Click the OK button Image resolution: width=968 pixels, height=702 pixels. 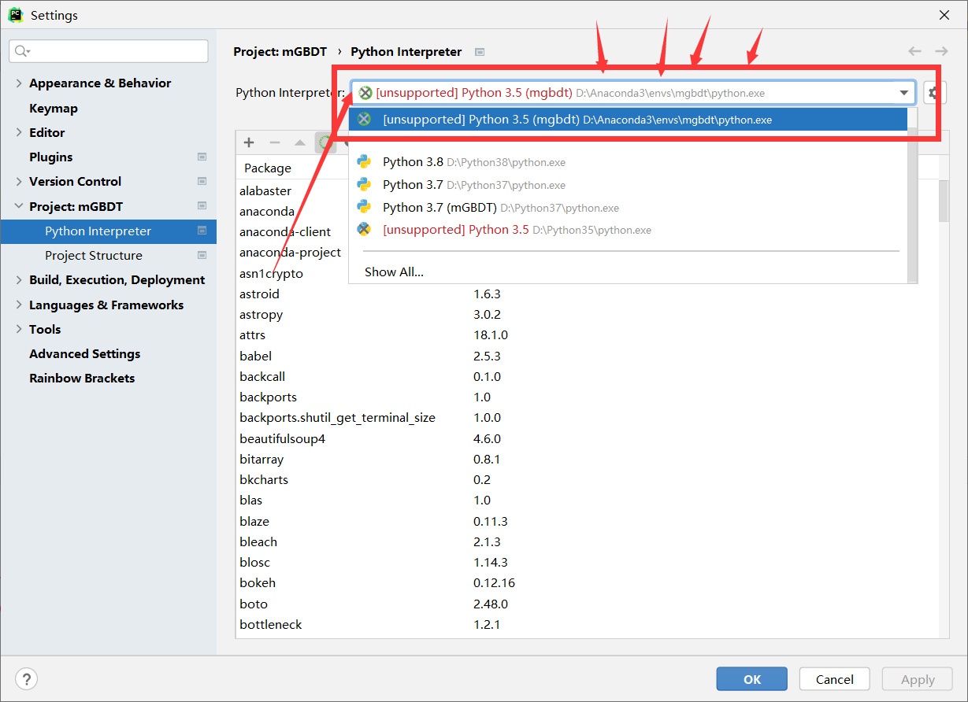(751, 679)
